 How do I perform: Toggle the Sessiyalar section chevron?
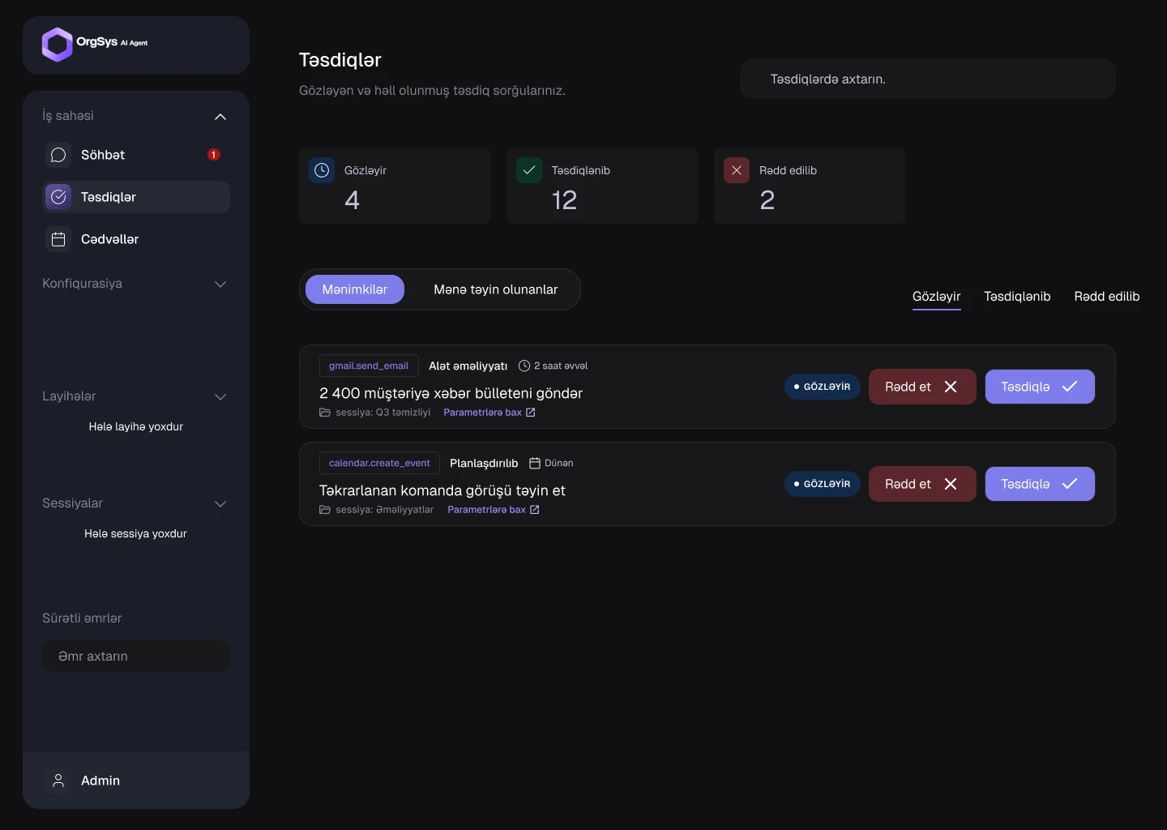(x=220, y=504)
